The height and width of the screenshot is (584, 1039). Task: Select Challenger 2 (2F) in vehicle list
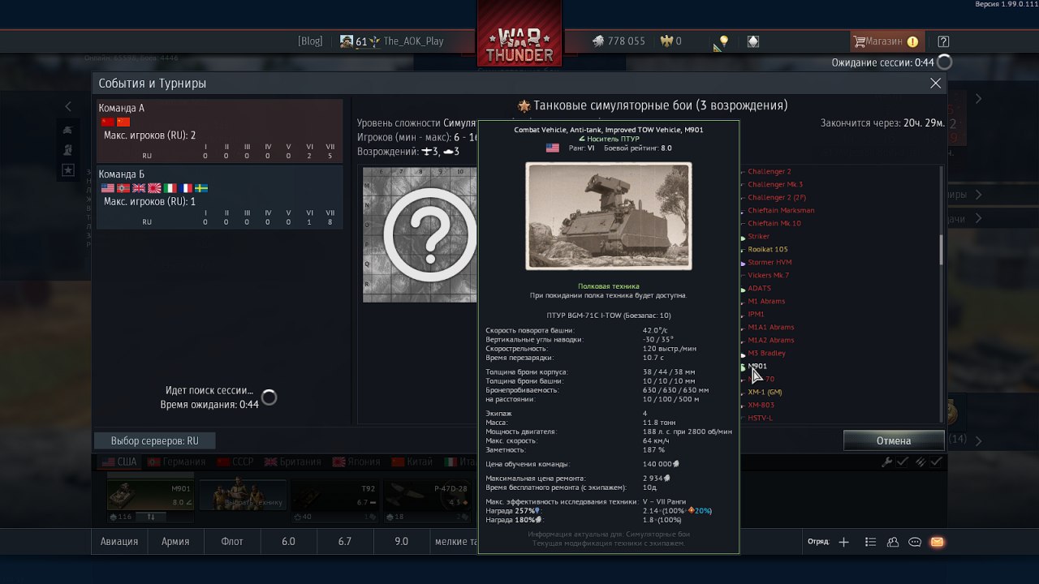click(777, 197)
